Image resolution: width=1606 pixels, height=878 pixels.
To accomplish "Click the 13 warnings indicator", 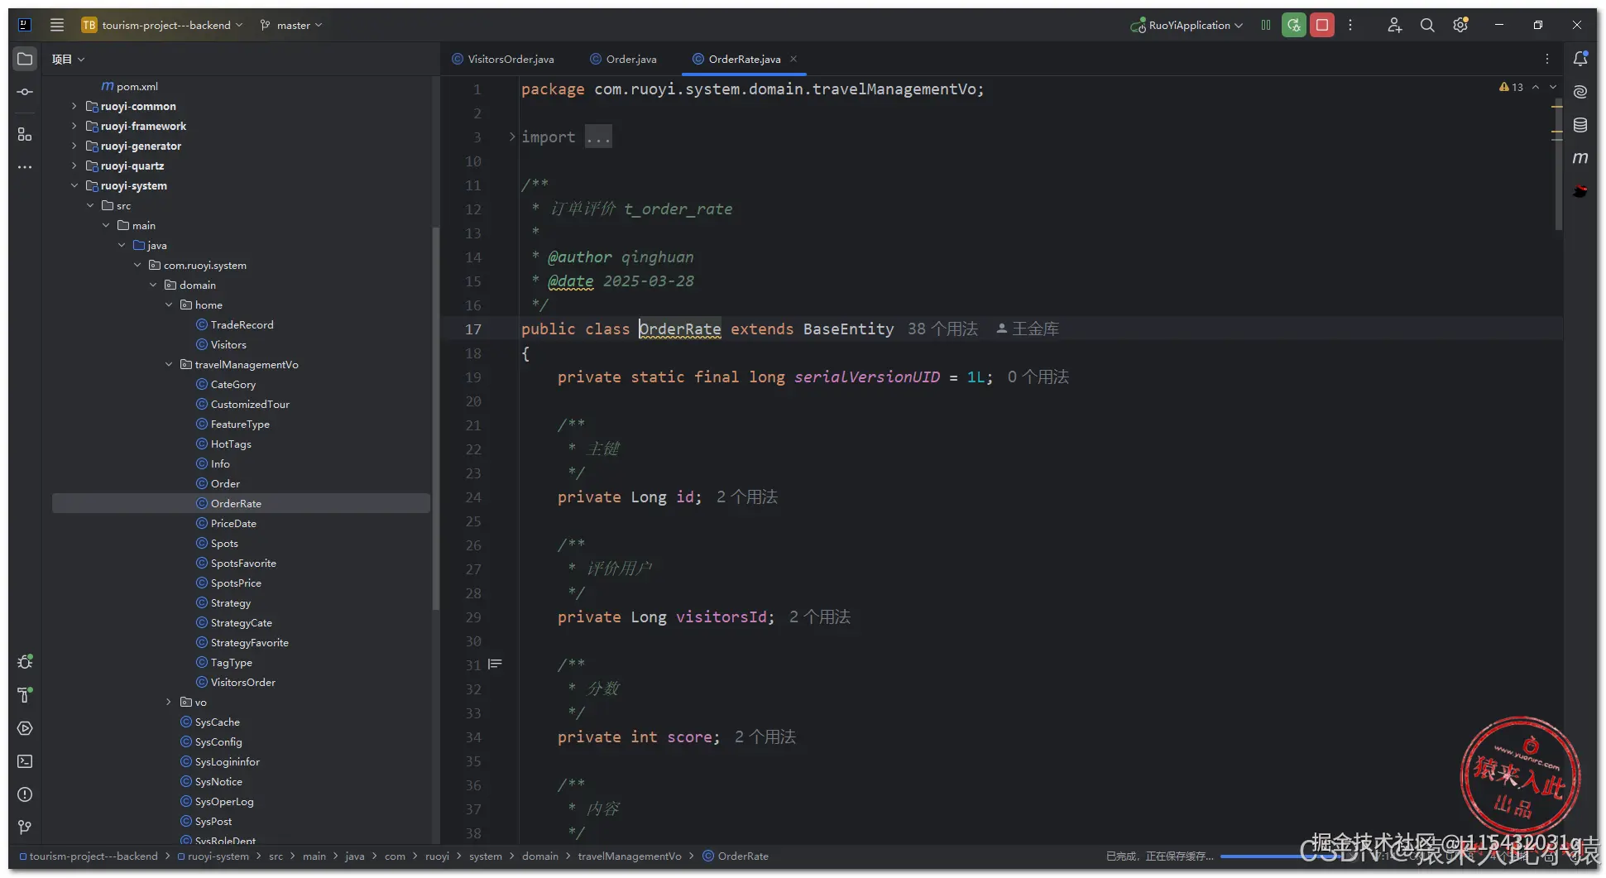I will (1511, 87).
